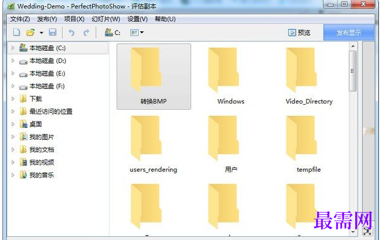Viewport: 384px width, 240px height.
Task: Expand the 本地磁盘 (C:) tree node
Action: coord(13,48)
